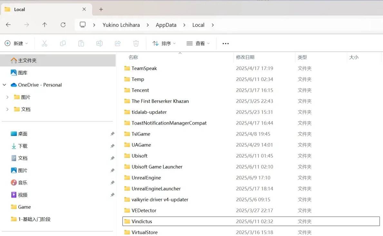Unpin 图片 using its pin icon
This screenshot has height=236, width=383.
pos(113,170)
